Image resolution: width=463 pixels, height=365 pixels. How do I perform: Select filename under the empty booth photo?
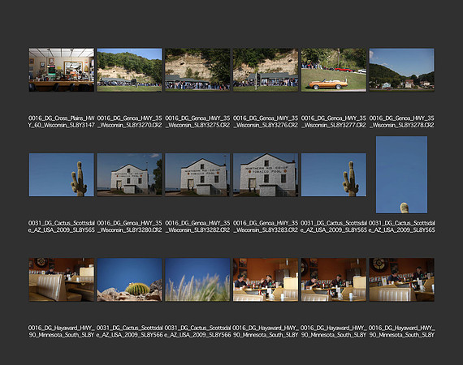click(x=62, y=332)
